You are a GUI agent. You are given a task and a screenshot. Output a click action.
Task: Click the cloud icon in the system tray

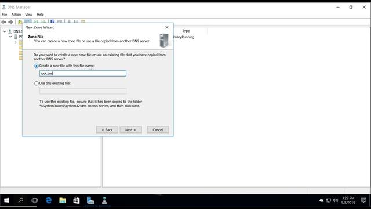[321, 200]
